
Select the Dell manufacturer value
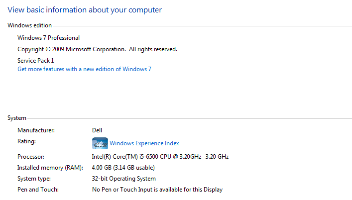97,130
